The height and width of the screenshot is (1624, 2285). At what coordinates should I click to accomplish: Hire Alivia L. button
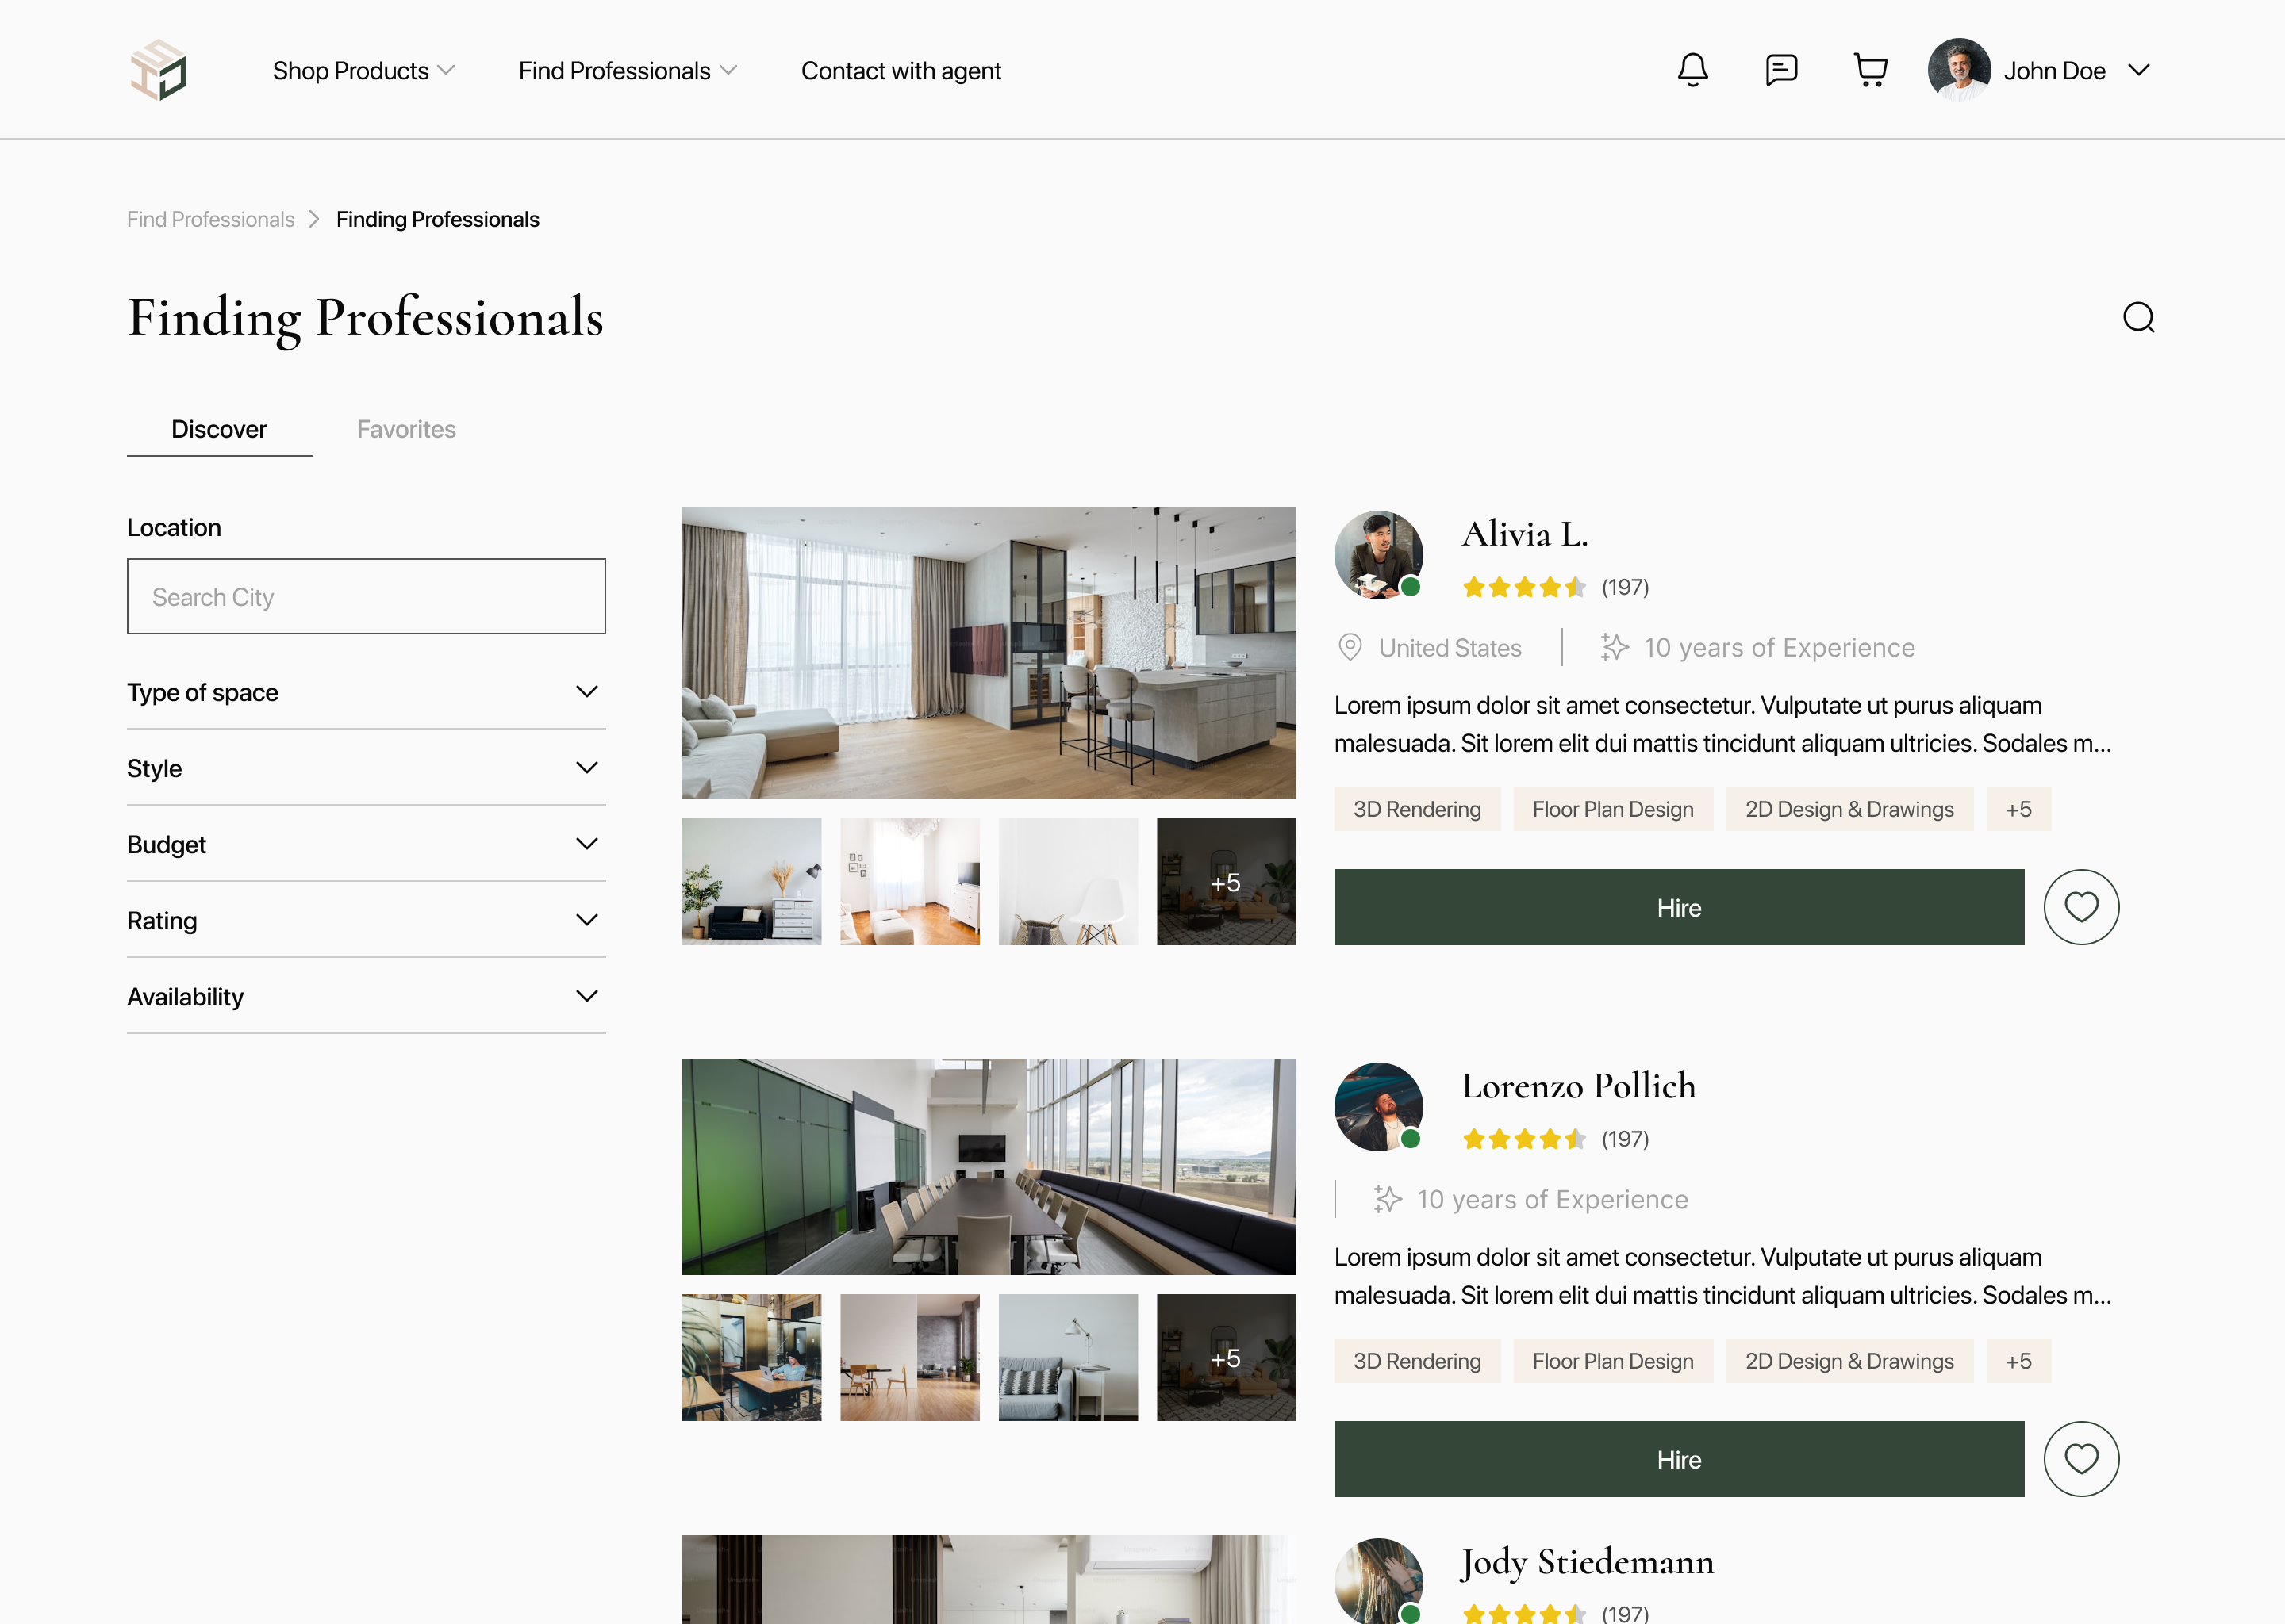click(x=1679, y=907)
